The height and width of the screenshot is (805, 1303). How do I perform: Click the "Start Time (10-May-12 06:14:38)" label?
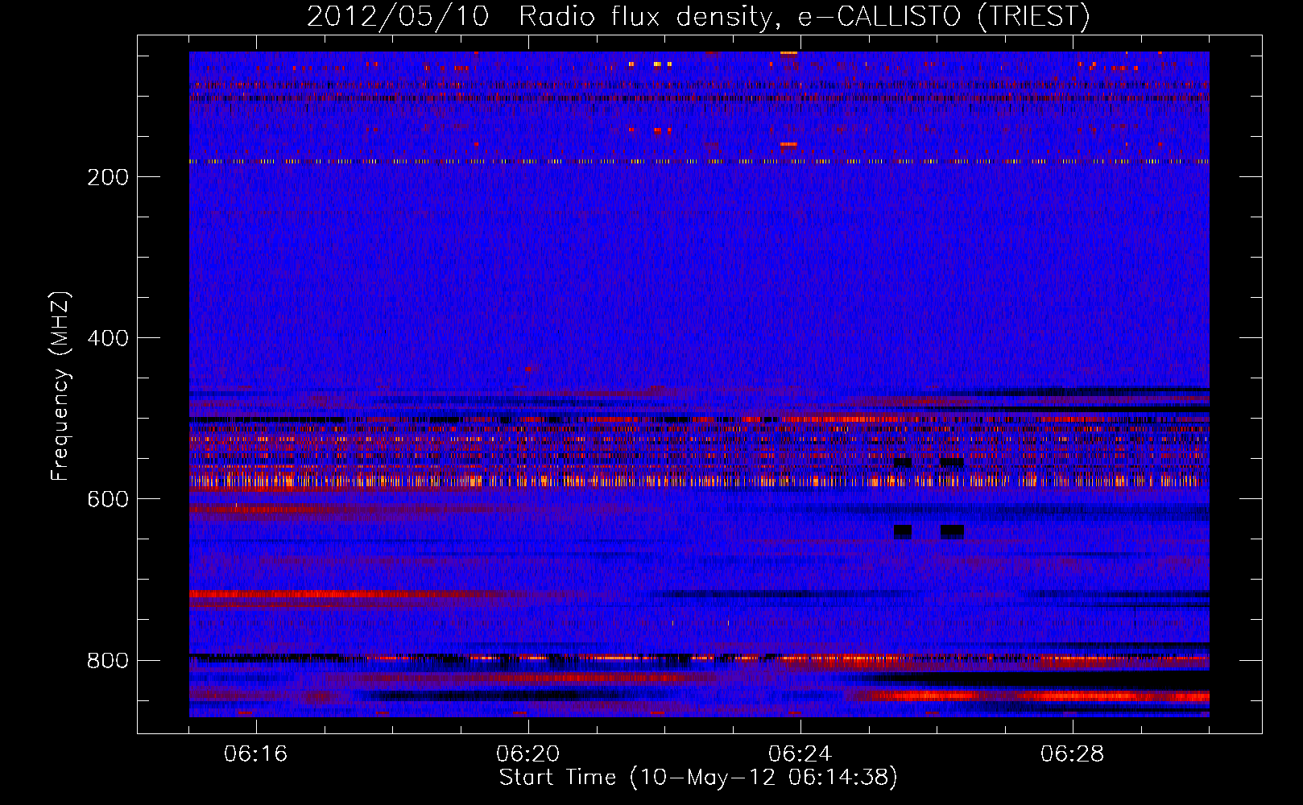[698, 778]
